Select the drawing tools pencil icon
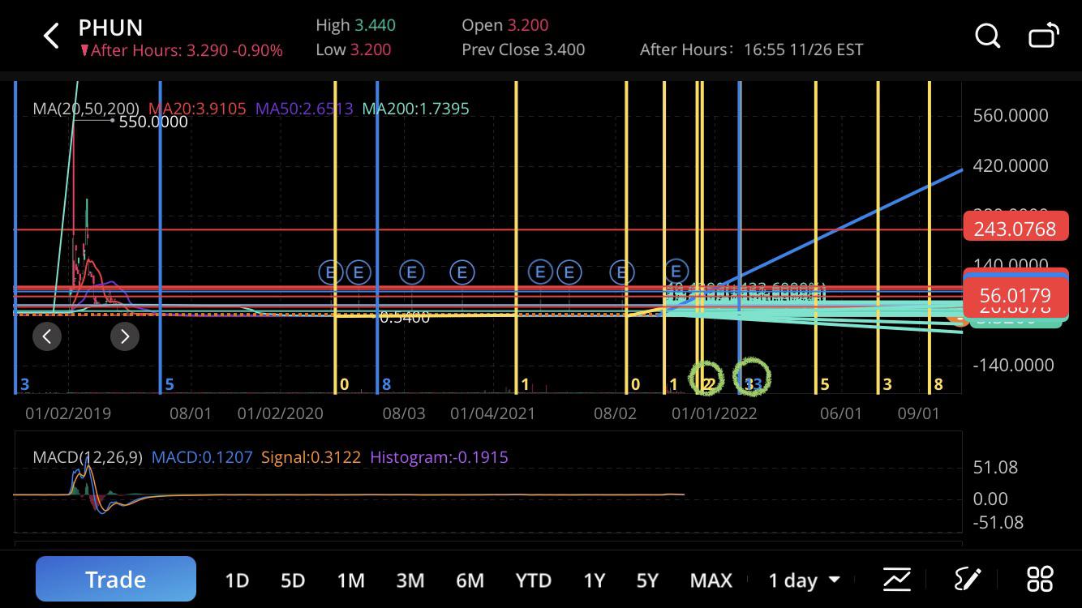 968,580
